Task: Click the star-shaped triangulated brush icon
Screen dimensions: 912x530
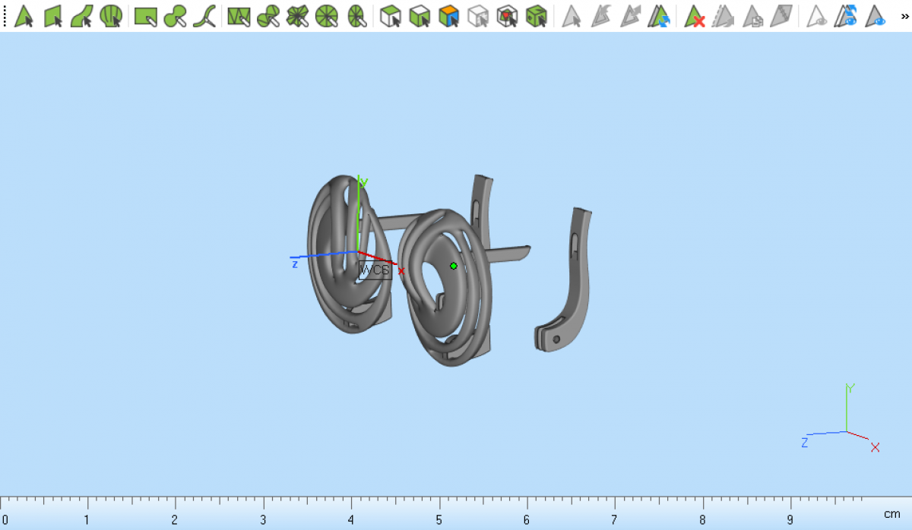Action: (x=296, y=16)
